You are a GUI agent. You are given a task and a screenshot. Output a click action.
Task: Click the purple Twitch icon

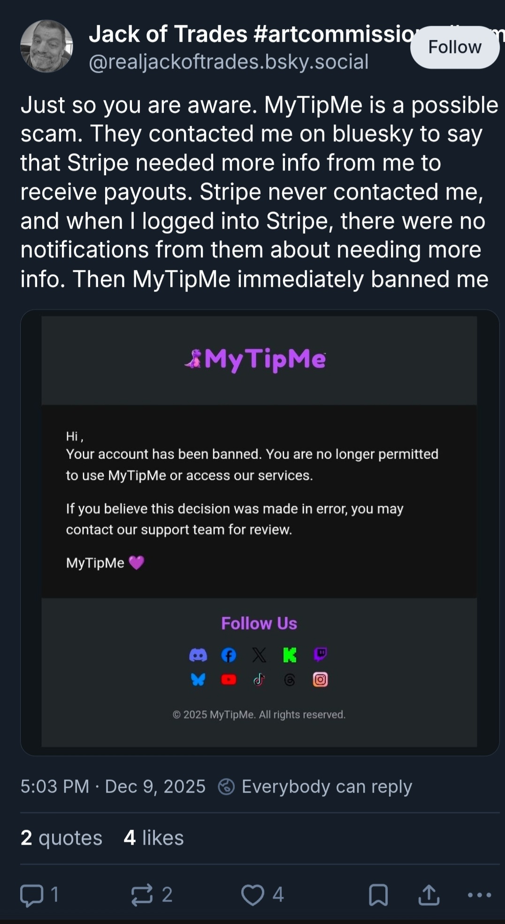point(320,654)
